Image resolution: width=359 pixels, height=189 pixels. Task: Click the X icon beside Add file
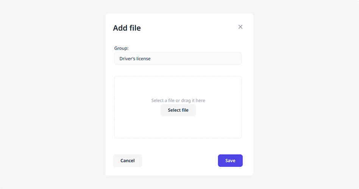[240, 27]
